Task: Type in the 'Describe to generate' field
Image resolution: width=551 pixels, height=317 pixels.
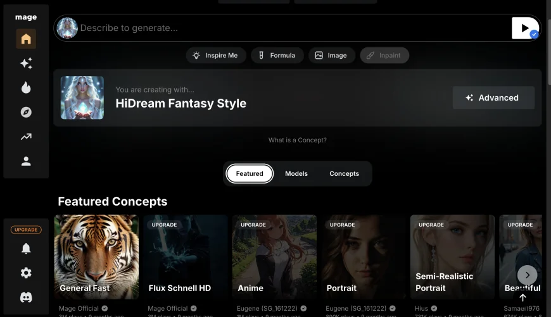Action: tap(291, 28)
